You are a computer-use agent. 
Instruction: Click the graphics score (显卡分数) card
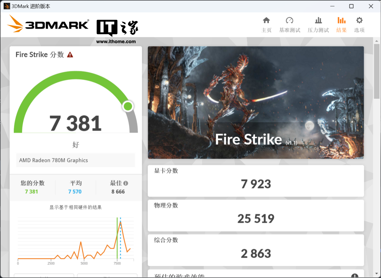pos(256,181)
